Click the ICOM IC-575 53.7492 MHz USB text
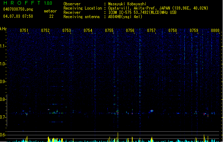Screen dimensions: 223x142 (143, 12)
